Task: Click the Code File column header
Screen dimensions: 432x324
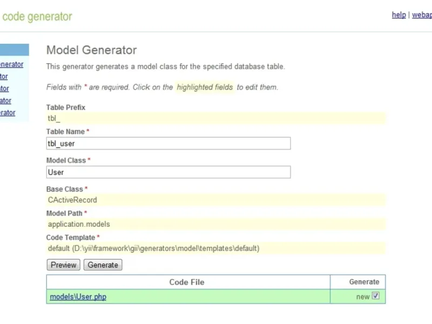Action: 187,282
